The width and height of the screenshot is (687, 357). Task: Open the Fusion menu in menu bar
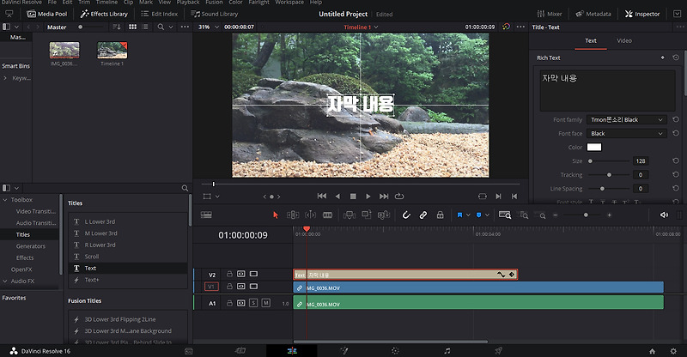(x=214, y=3)
